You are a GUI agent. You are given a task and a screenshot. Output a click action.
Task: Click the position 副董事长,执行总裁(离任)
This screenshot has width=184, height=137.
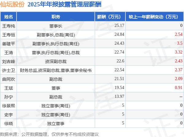pos(56,44)
